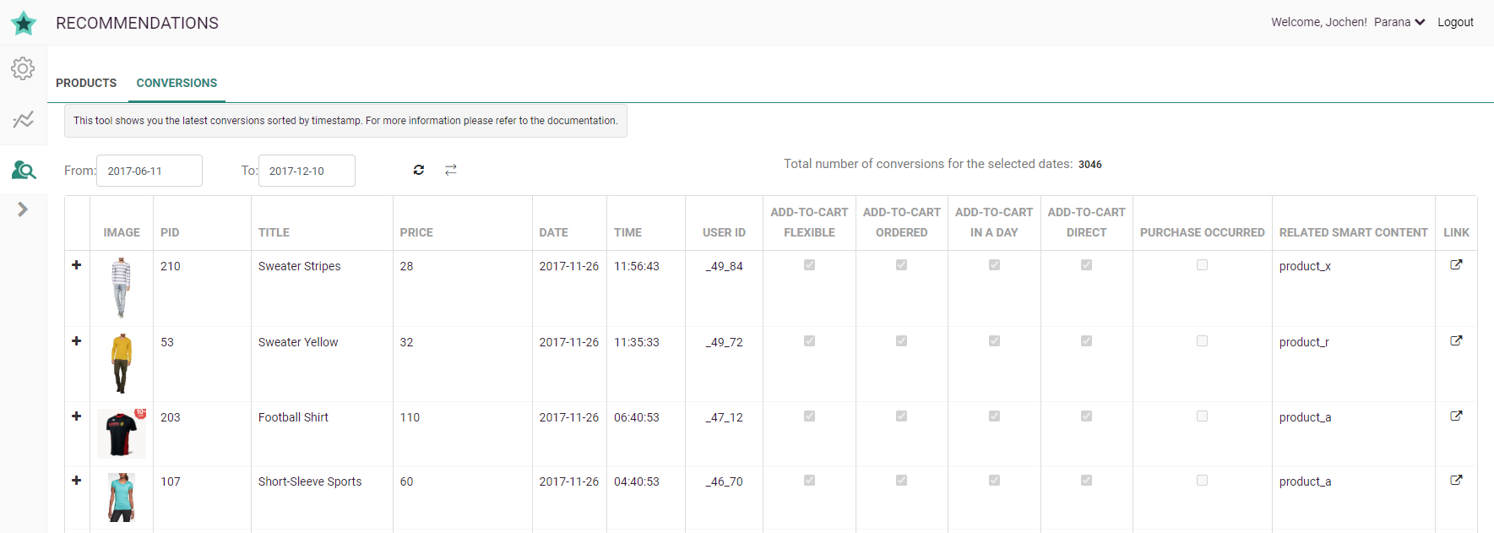Screen dimensions: 1494x533
Task: Click the green star logo icon
Action: click(x=24, y=23)
